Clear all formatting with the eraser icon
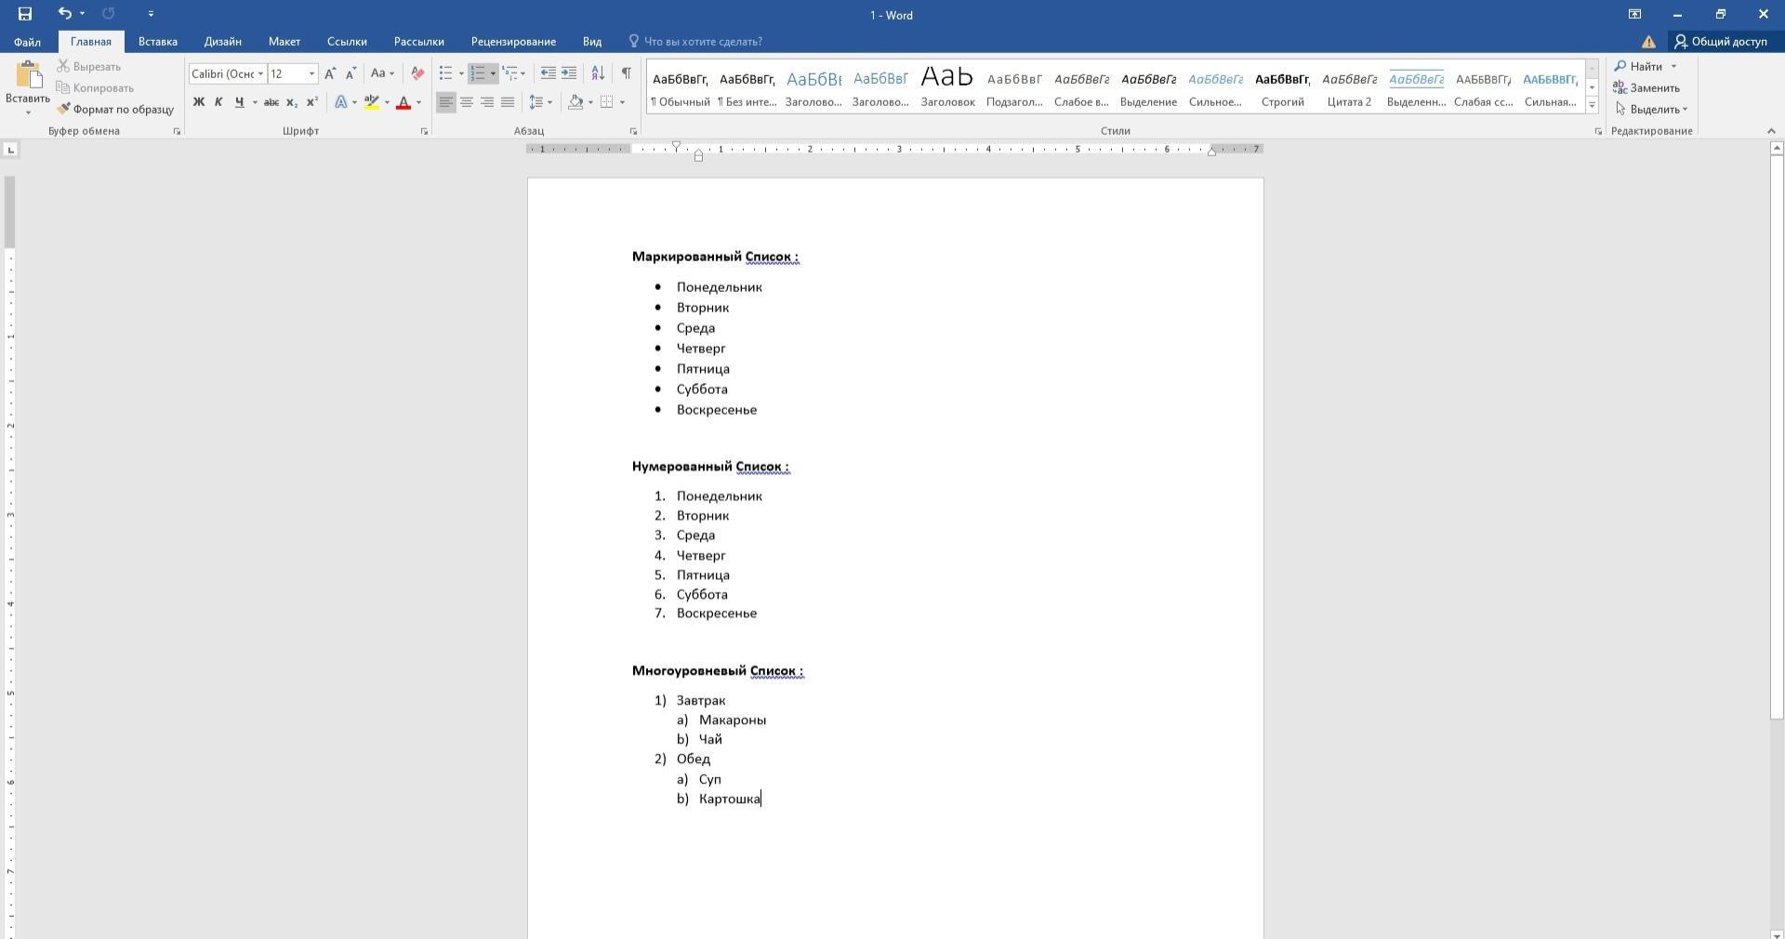 (417, 73)
